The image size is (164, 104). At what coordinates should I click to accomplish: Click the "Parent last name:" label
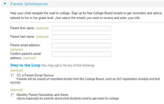[x=22, y=37]
